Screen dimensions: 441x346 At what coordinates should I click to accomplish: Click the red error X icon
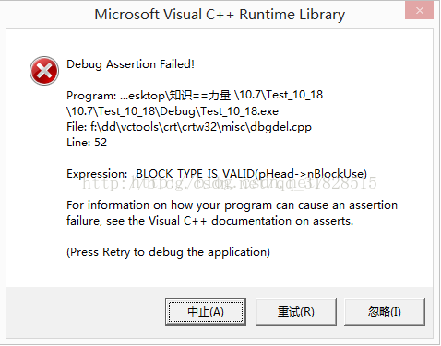click(44, 71)
